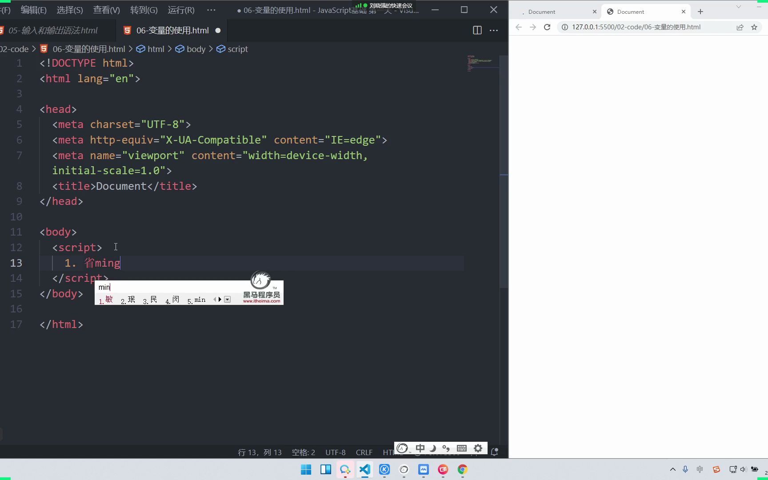This screenshot has height=480, width=768.
Task: Open VS Code notifications bell
Action: pos(494,452)
